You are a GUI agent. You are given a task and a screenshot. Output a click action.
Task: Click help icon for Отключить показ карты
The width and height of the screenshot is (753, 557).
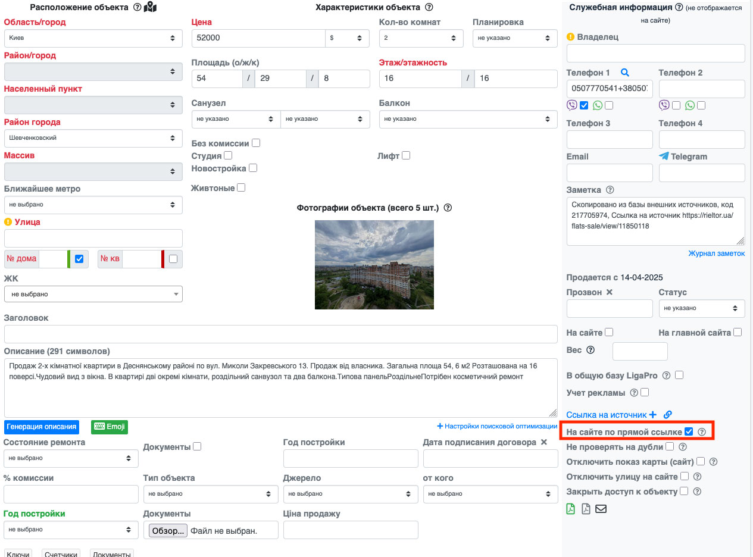[x=713, y=462]
